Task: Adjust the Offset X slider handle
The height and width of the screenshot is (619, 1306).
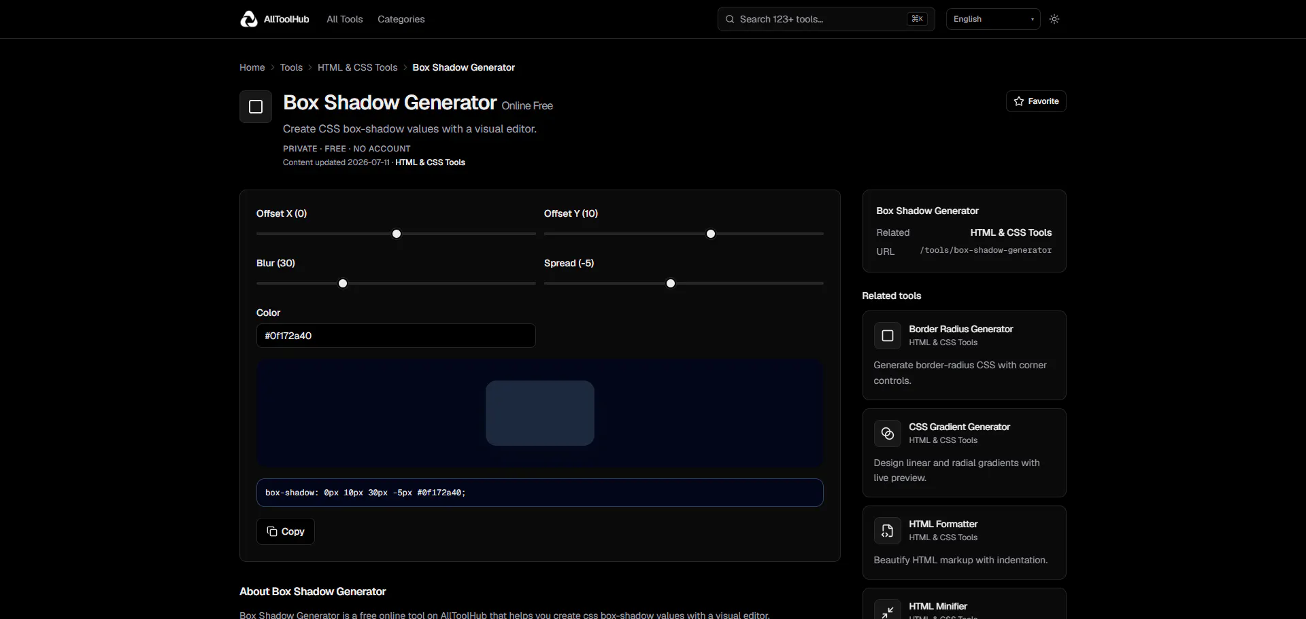Action: [x=397, y=234]
